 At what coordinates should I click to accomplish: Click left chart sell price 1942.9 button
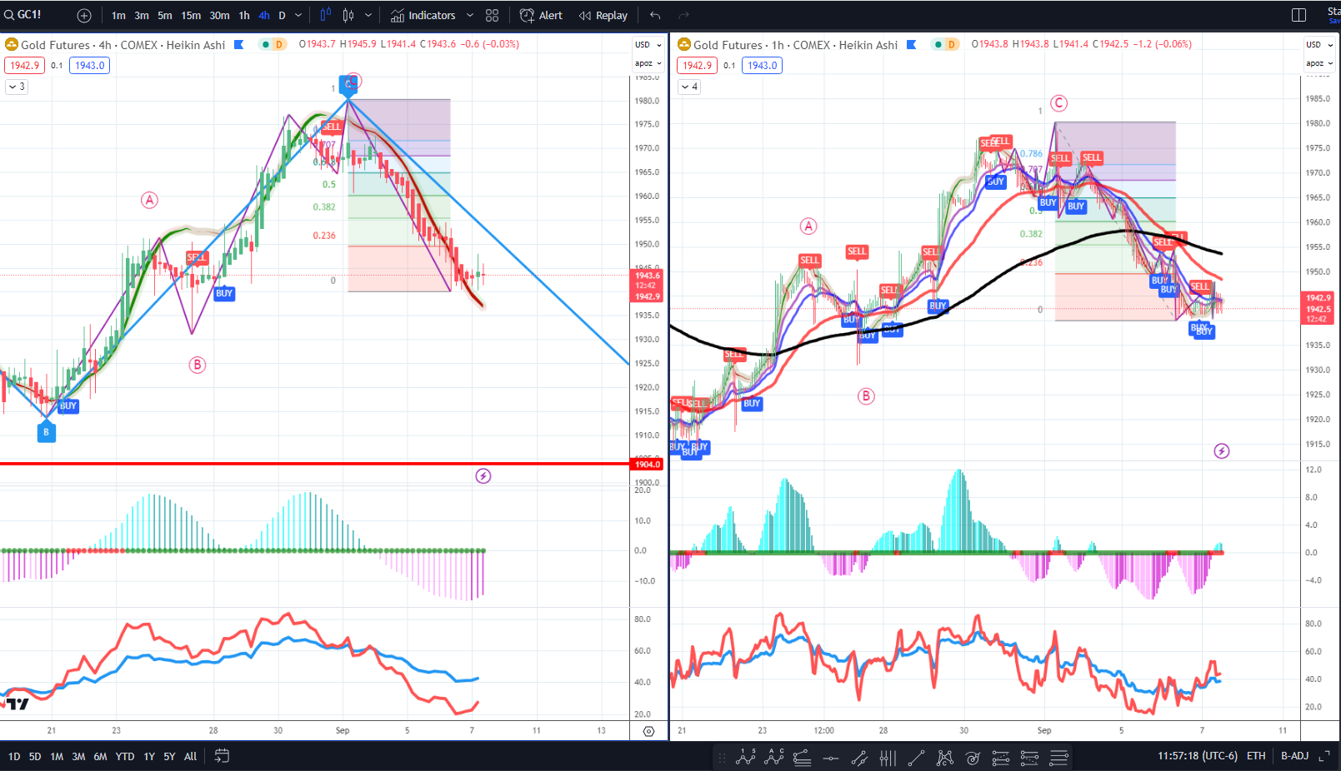click(x=25, y=65)
